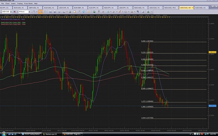
Task: Select the EMA(USD/CAD,Close,360) red indicator label
Action: click(x=13, y=24)
